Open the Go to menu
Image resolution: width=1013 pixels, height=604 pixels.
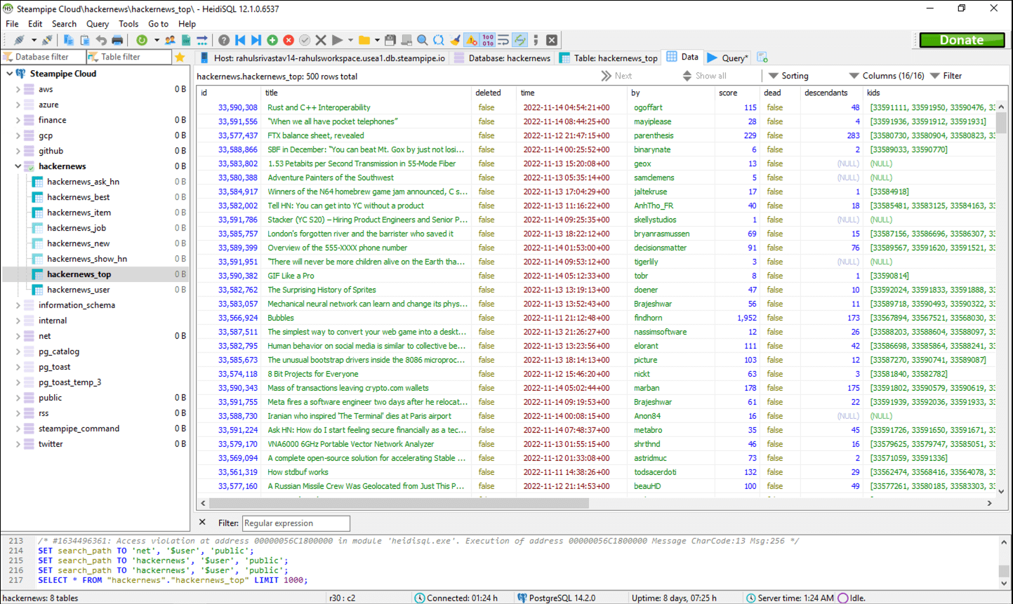pyautogui.click(x=158, y=24)
